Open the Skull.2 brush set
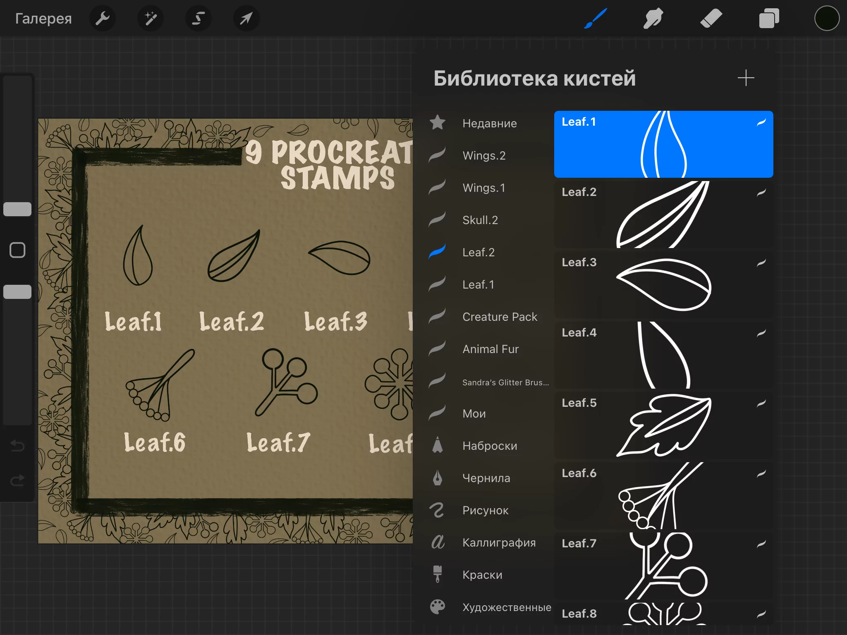The height and width of the screenshot is (635, 847). coord(490,220)
